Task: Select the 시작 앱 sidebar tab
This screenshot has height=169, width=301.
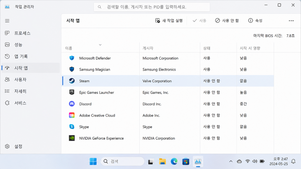Action: click(x=31, y=68)
